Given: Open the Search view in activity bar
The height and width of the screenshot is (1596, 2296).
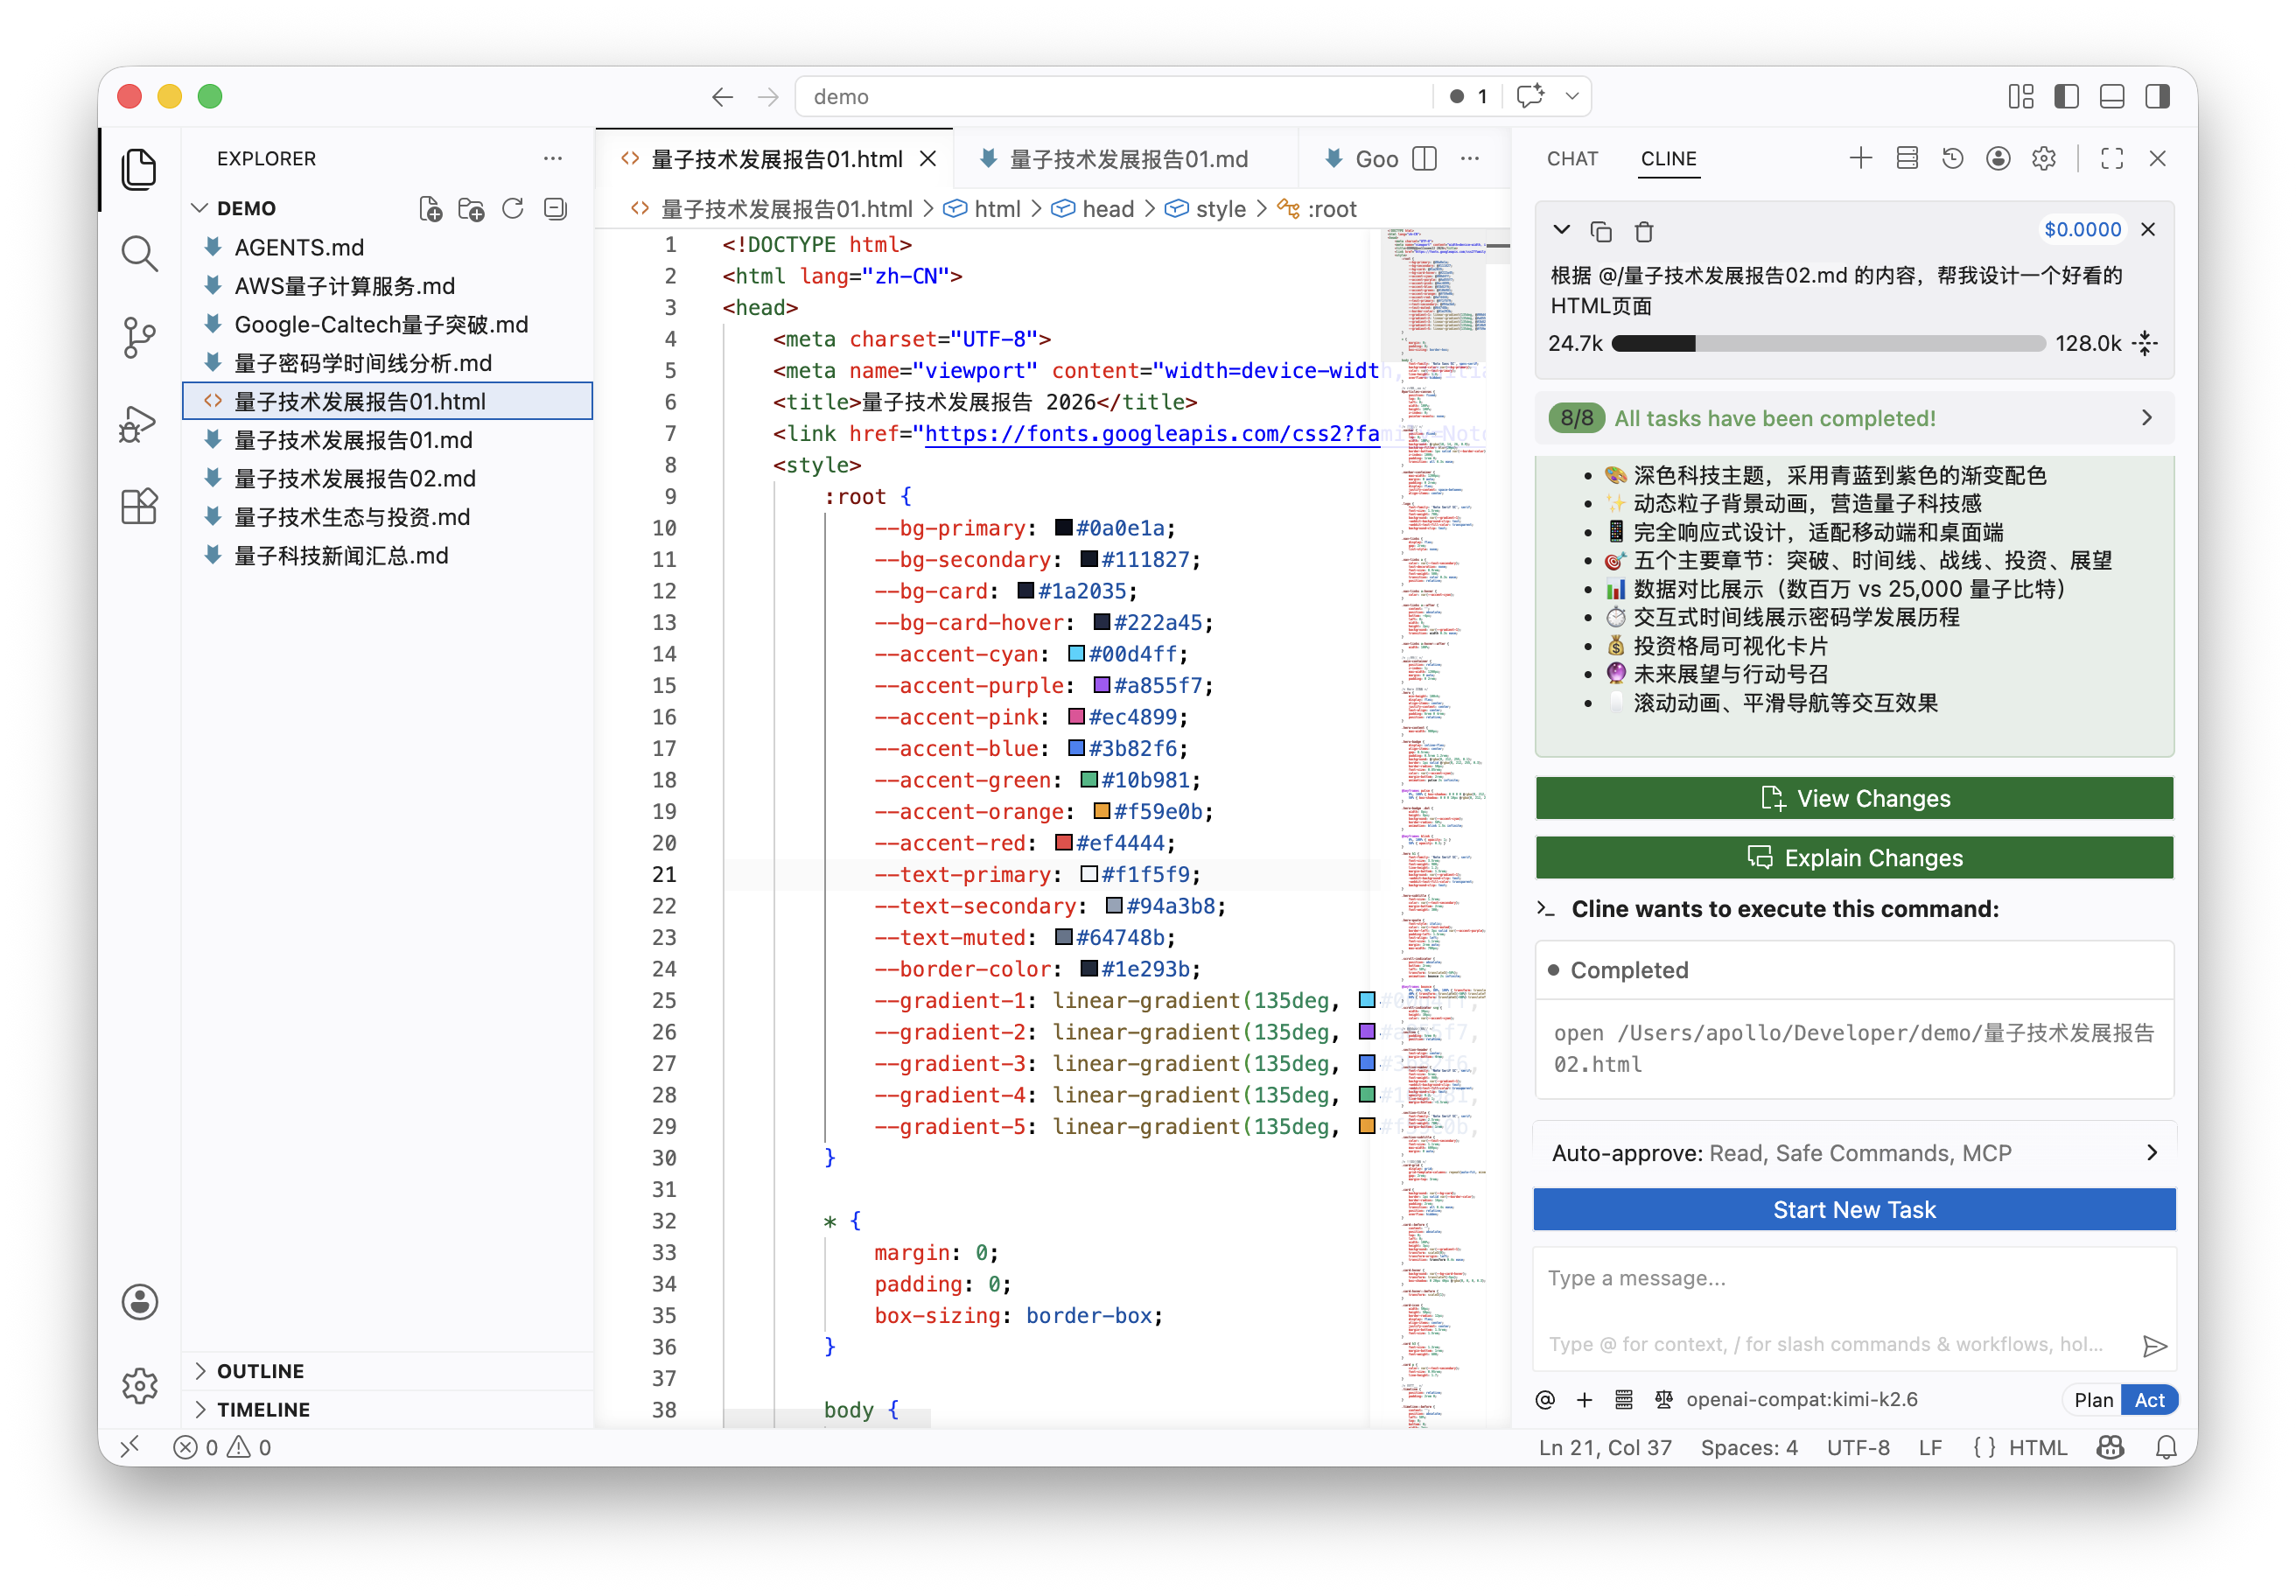Looking at the screenshot, I should pos(139,254).
